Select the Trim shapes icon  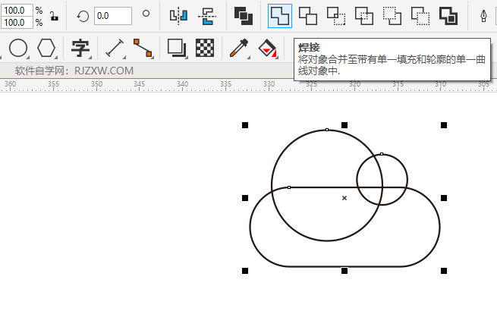pos(308,15)
